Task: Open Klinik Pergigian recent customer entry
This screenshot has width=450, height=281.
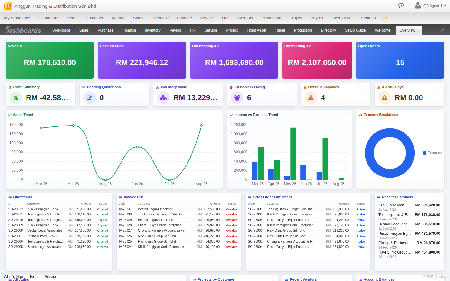Action: click(409, 207)
